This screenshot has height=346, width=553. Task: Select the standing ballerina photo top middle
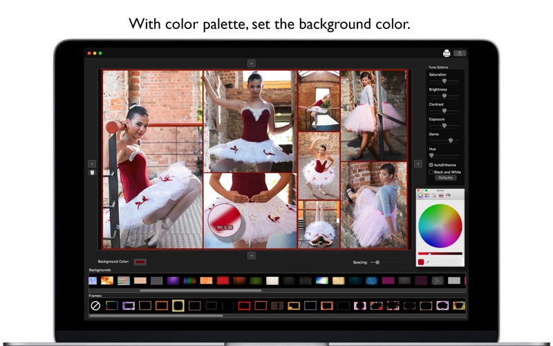click(250, 121)
